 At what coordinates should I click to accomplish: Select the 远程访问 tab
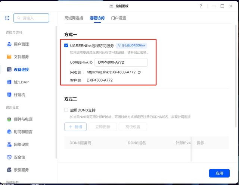point(97,18)
